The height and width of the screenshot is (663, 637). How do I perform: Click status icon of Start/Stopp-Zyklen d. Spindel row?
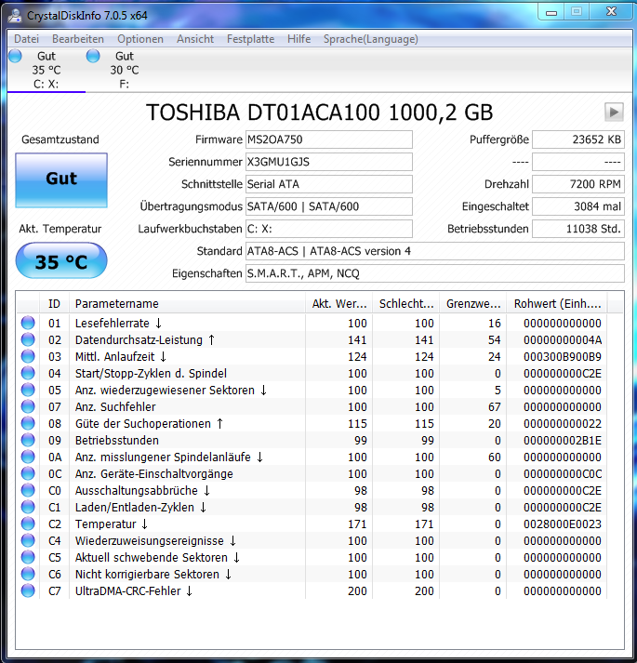tap(28, 374)
